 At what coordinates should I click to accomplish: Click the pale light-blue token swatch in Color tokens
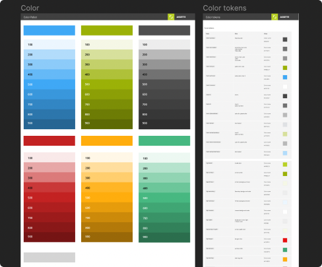click(x=285, y=153)
